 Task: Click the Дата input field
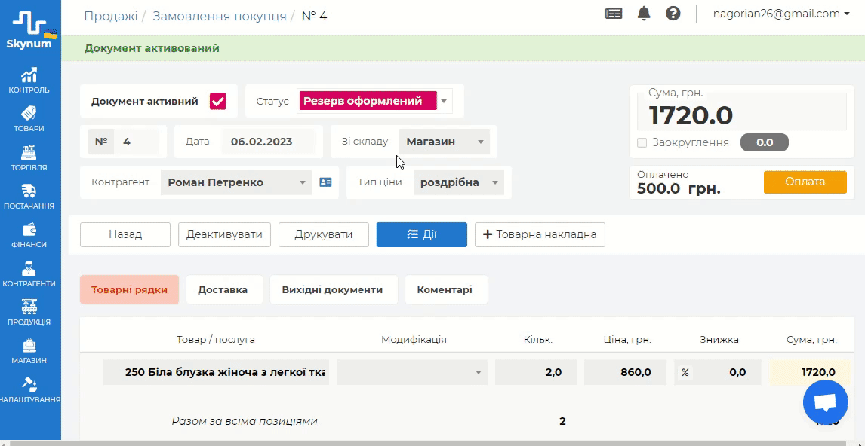point(267,142)
